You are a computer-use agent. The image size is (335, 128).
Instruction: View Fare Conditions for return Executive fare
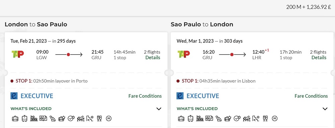(311, 96)
